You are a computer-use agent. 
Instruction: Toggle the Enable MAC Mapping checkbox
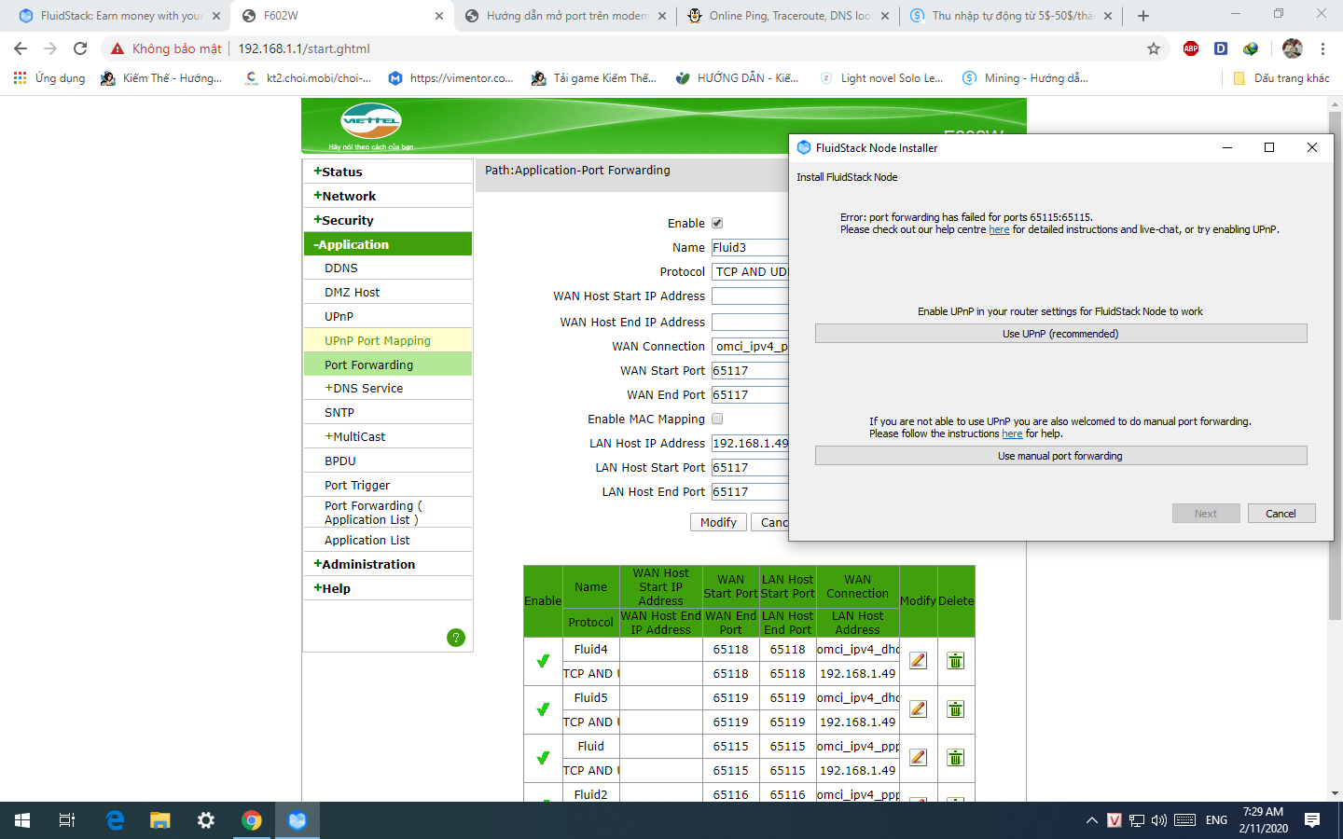717,419
